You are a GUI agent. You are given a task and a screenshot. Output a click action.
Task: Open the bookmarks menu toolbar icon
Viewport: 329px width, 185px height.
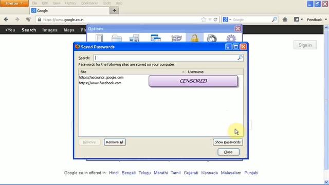pos(298,20)
